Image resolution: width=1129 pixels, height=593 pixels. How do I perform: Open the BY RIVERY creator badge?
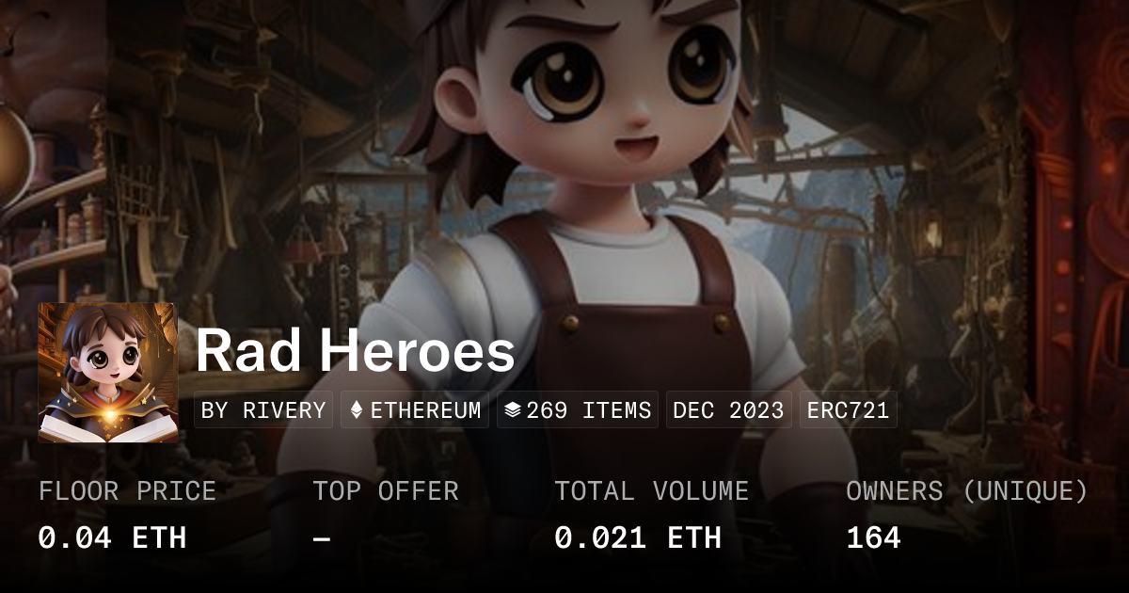pos(263,410)
